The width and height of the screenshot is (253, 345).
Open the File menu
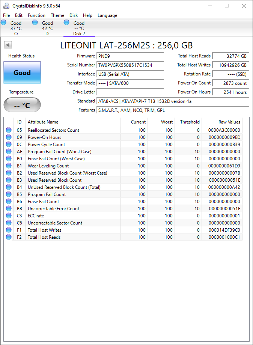[6, 15]
